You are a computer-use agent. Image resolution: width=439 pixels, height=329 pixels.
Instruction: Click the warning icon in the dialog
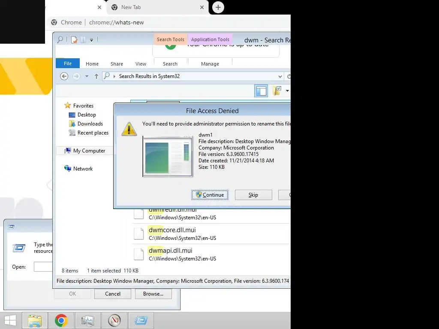pyautogui.click(x=129, y=129)
